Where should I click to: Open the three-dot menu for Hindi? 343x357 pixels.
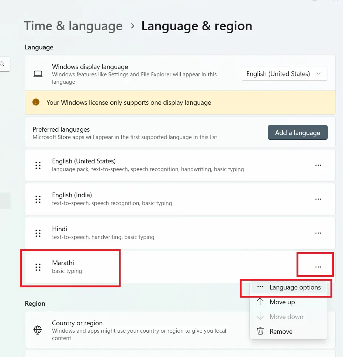click(318, 233)
